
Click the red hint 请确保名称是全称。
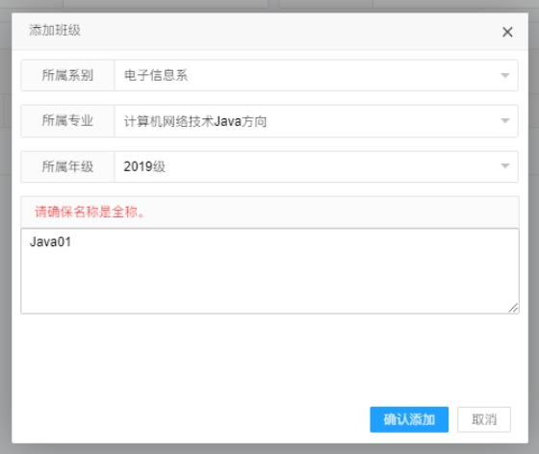[90, 212]
